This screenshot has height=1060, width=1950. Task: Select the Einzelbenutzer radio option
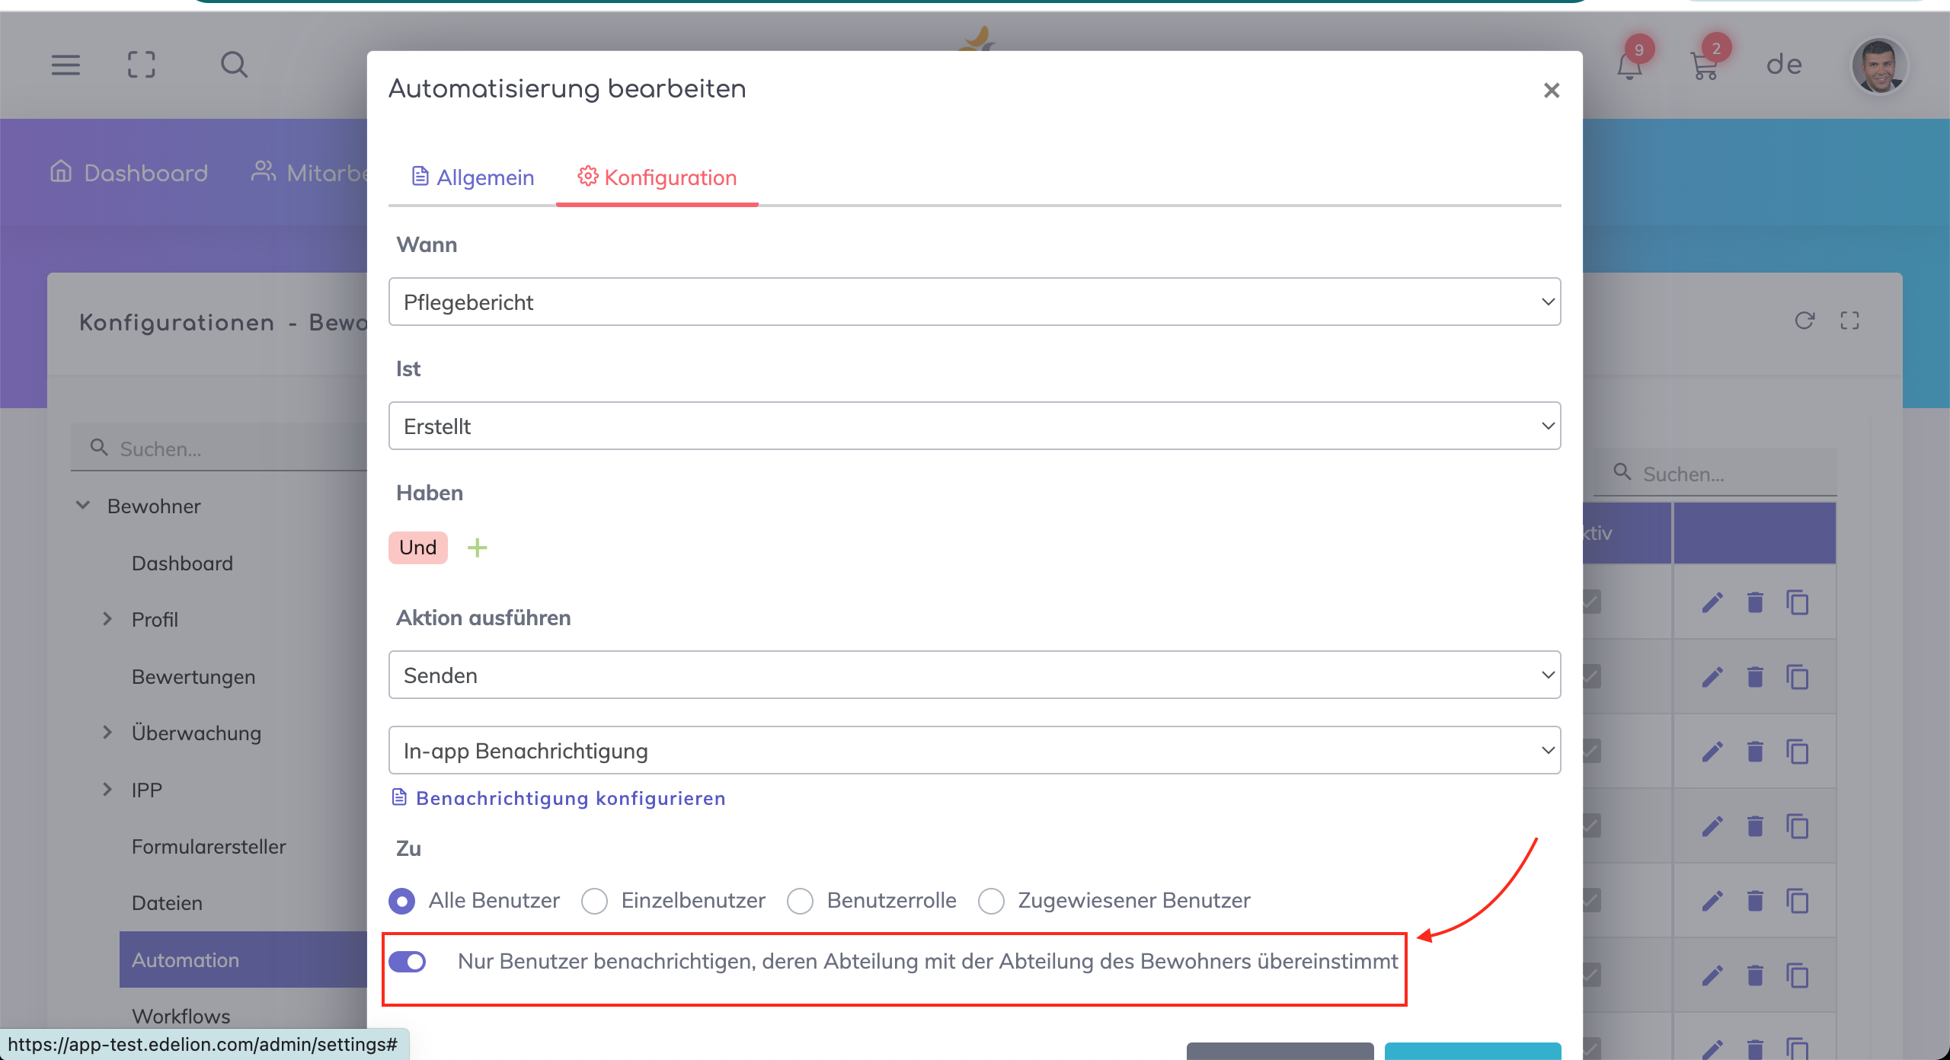(594, 901)
